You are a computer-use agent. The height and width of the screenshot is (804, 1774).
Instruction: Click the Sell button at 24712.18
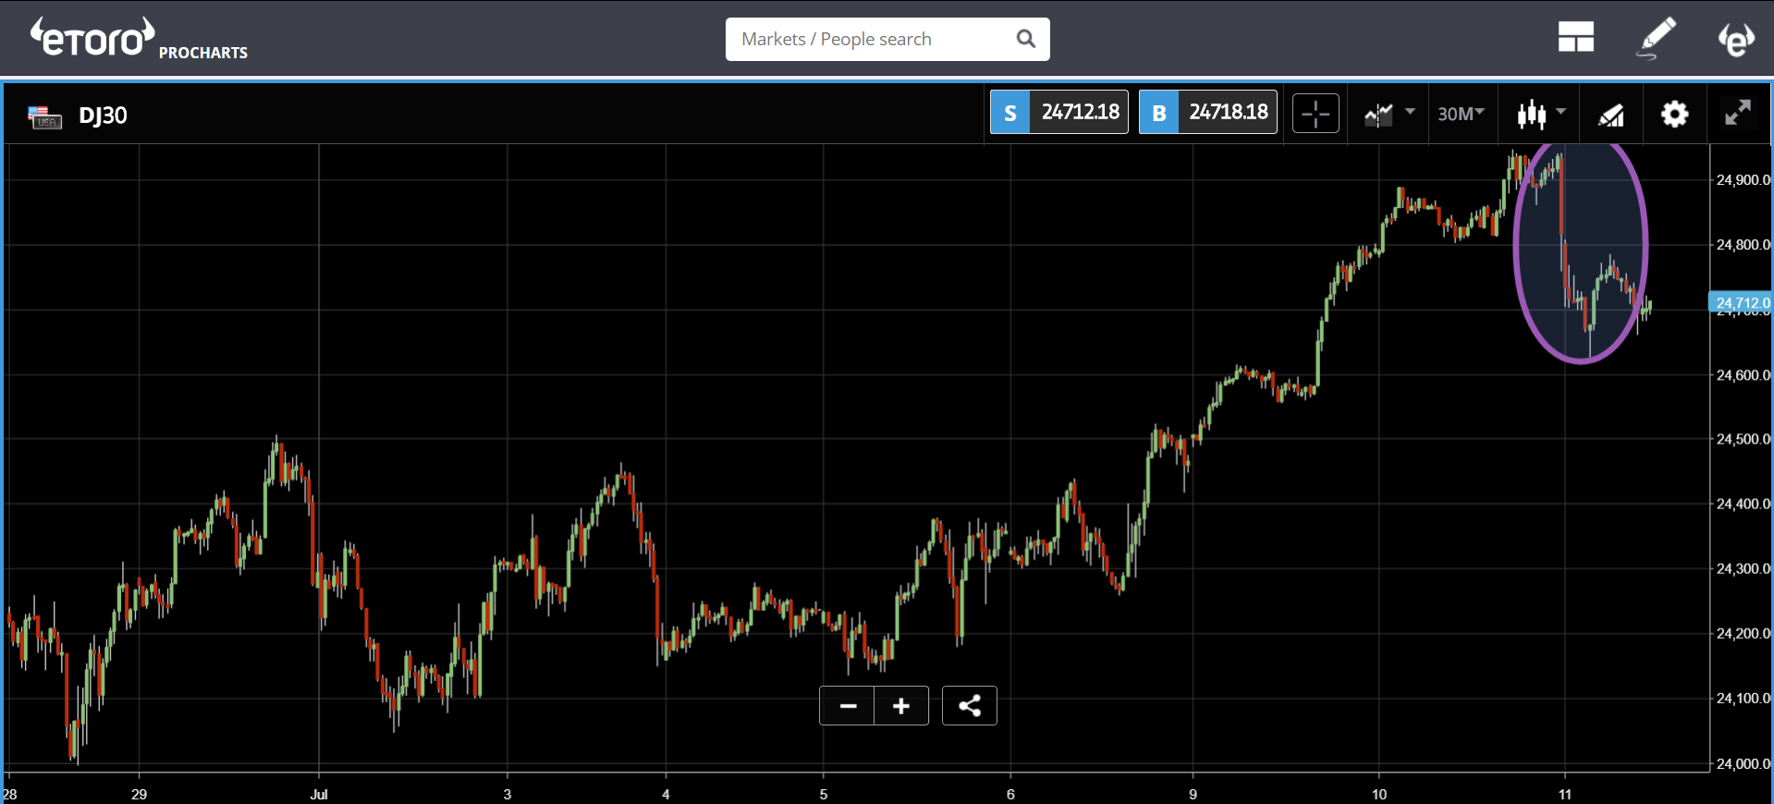1058,113
